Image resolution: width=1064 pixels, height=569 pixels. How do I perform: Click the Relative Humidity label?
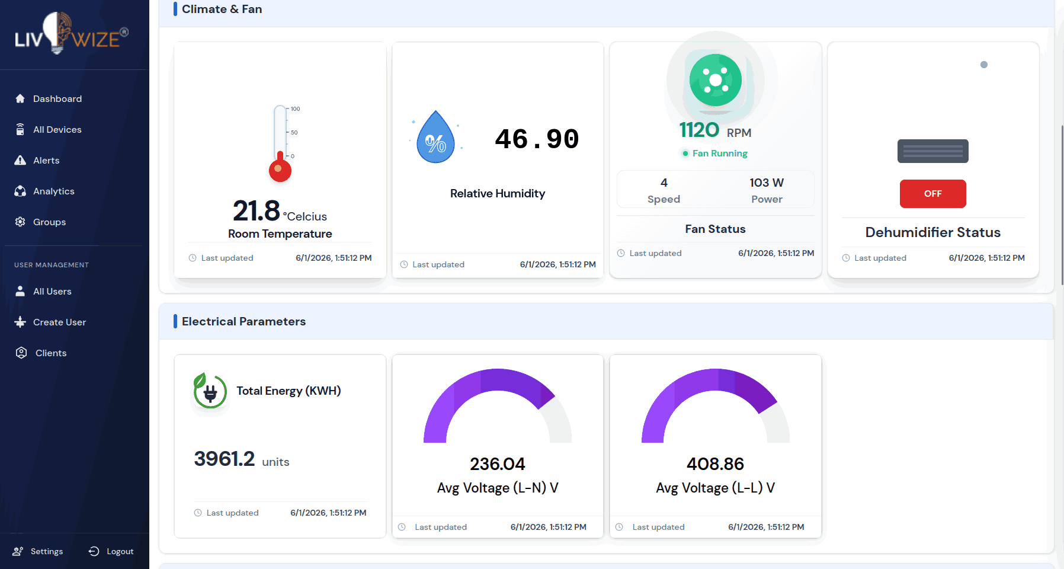click(498, 193)
